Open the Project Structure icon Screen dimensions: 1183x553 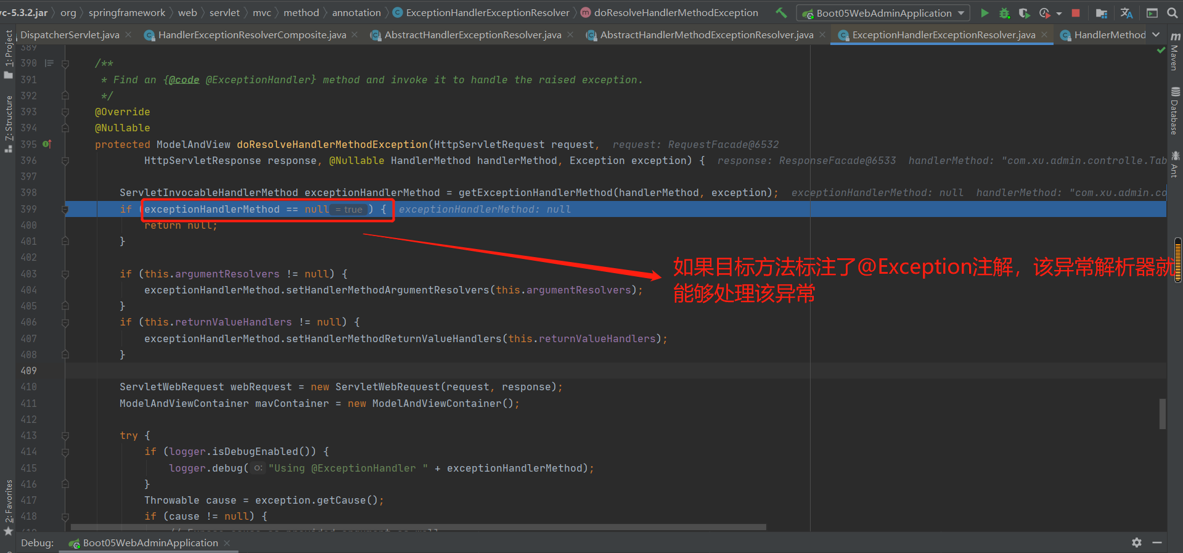coord(1102,13)
